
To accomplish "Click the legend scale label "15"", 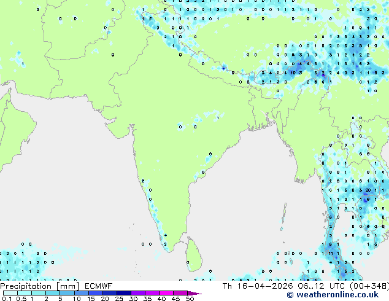I will coord(91,299).
